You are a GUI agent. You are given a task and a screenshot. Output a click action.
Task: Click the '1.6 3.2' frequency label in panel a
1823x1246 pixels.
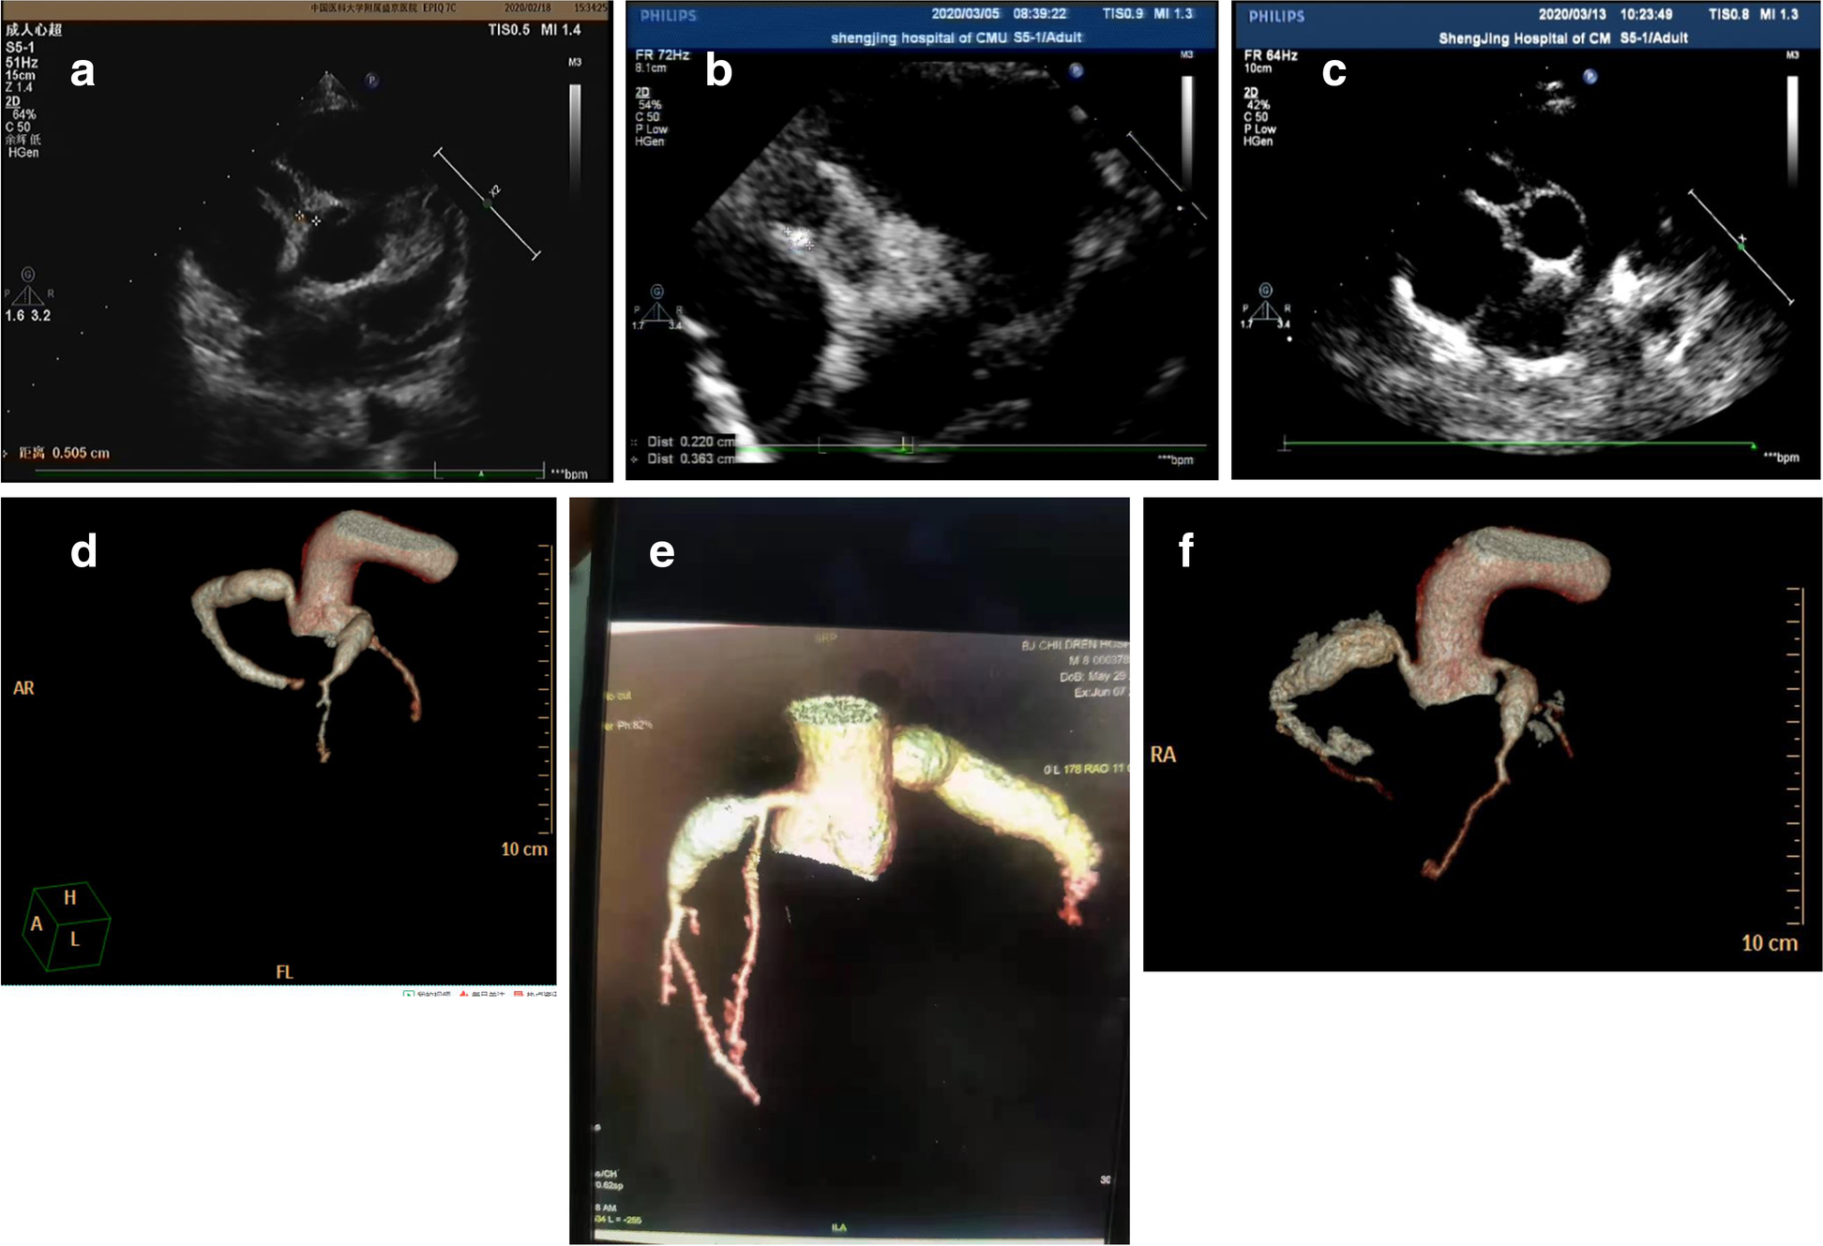[x=28, y=316]
